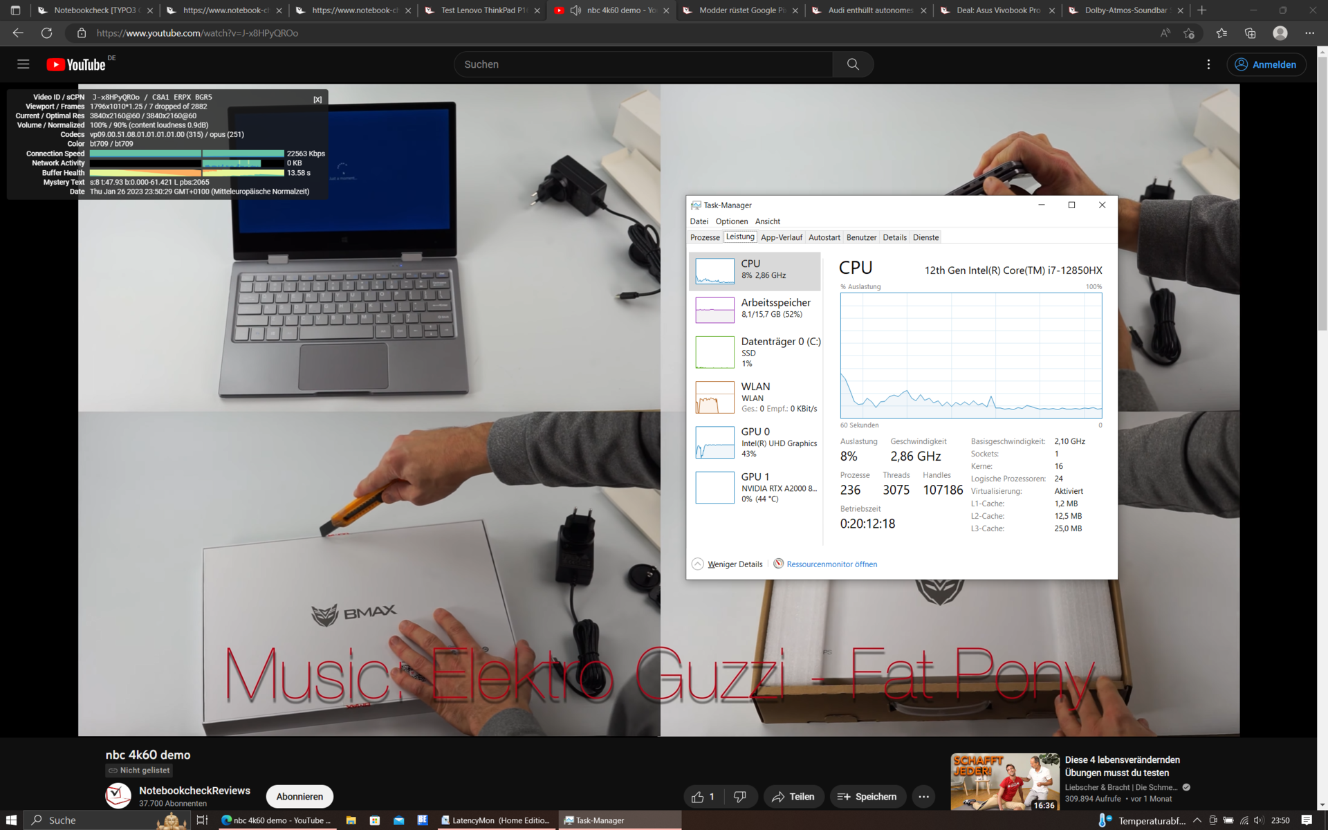
Task: Click the browser address bar URL
Action: tap(197, 33)
